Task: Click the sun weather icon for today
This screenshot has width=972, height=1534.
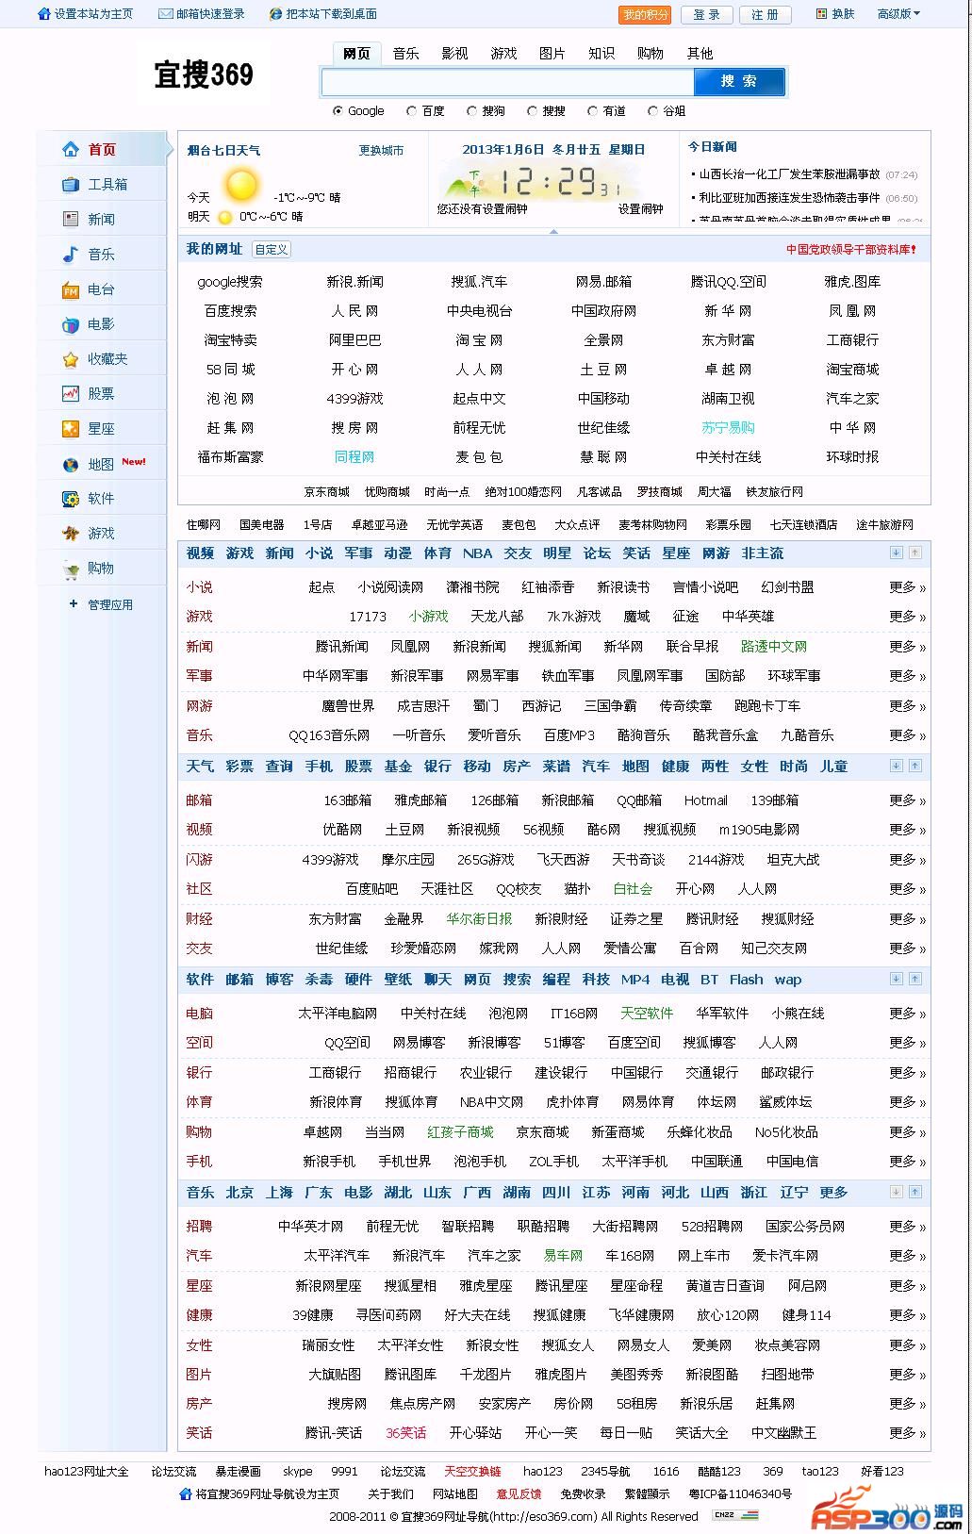Action: point(240,185)
